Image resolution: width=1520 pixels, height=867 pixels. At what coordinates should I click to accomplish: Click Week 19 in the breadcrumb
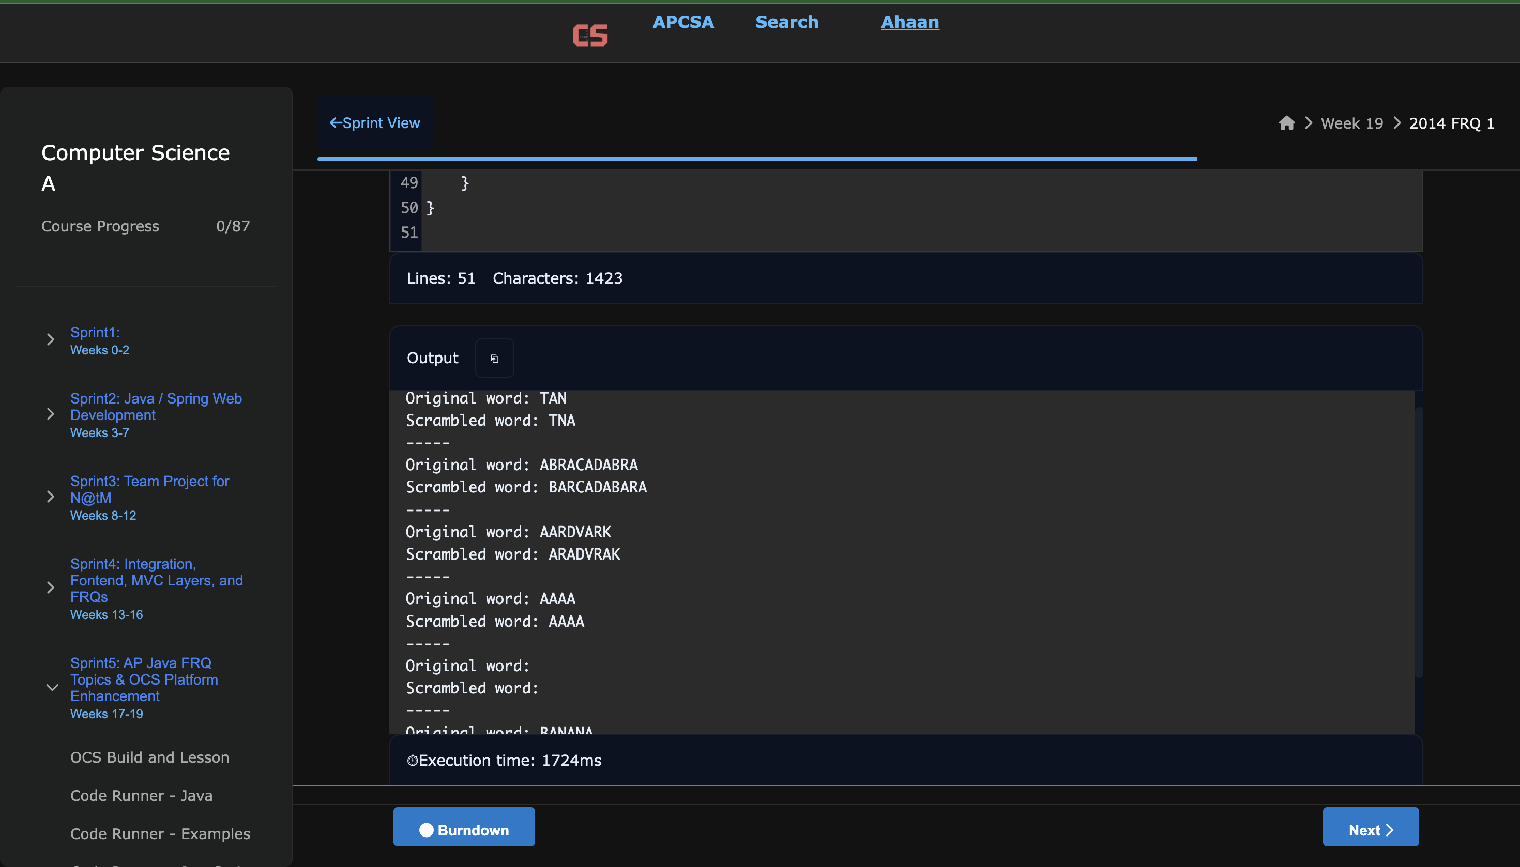click(1351, 123)
